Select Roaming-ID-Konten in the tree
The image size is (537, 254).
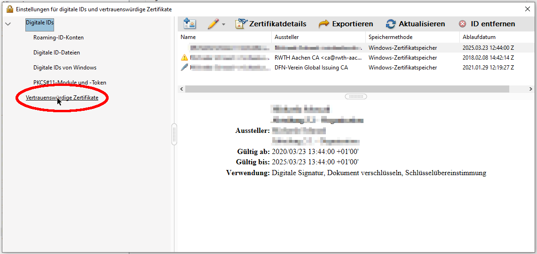(58, 38)
